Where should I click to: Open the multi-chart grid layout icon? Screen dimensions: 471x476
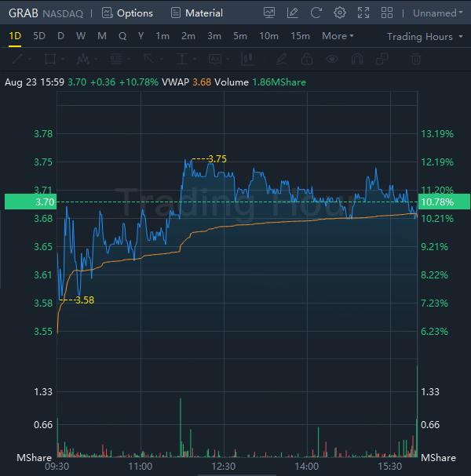pos(387,13)
